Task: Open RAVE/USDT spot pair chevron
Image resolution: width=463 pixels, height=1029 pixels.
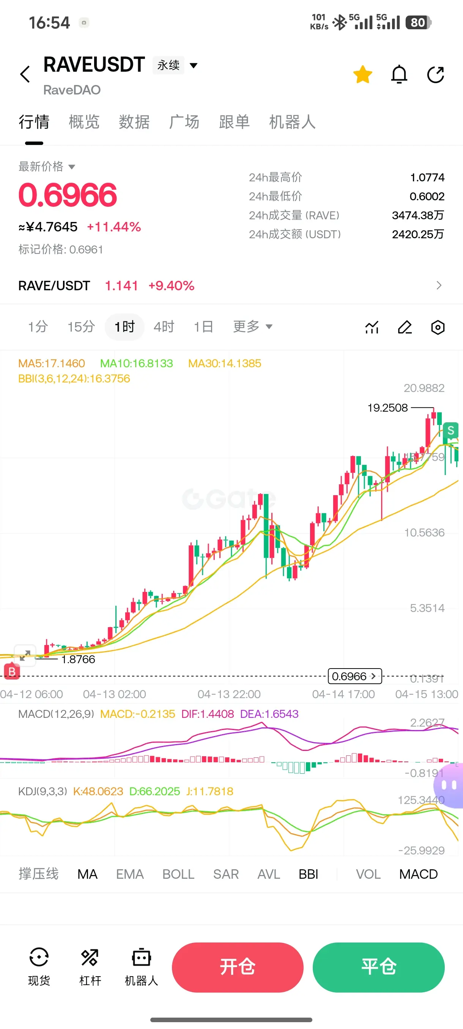Action: (x=439, y=285)
